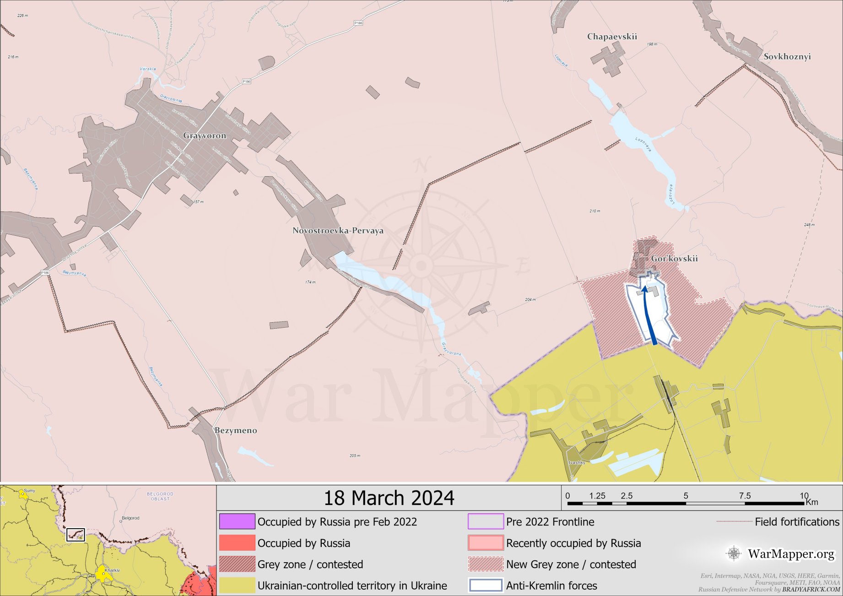This screenshot has height=596, width=843.
Task: Click the Vorskla river label
Action: (x=148, y=69)
